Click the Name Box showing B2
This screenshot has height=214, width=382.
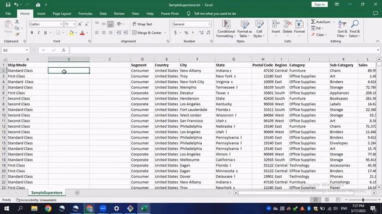(16, 50)
